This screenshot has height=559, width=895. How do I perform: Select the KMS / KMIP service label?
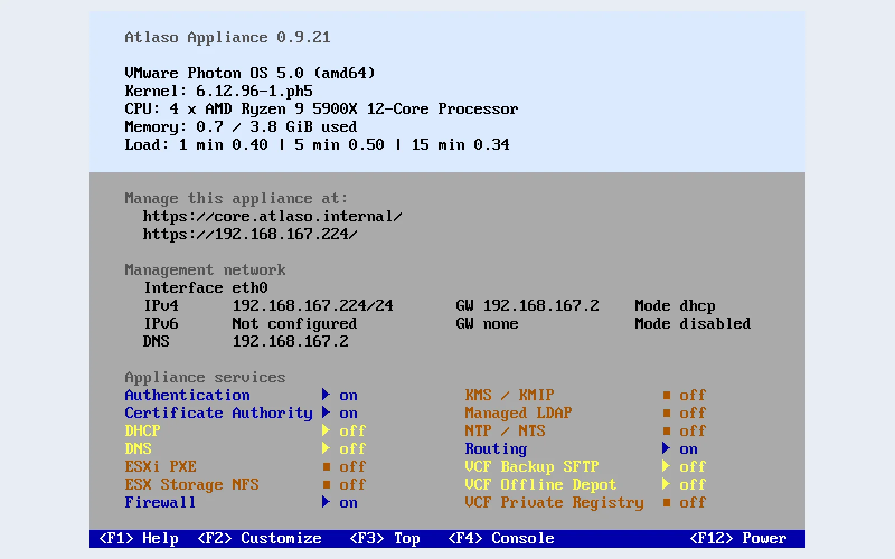pos(510,395)
